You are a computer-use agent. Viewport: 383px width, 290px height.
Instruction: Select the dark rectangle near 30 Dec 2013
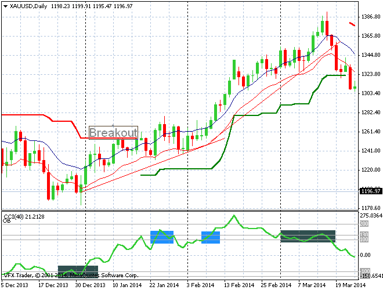point(74,270)
